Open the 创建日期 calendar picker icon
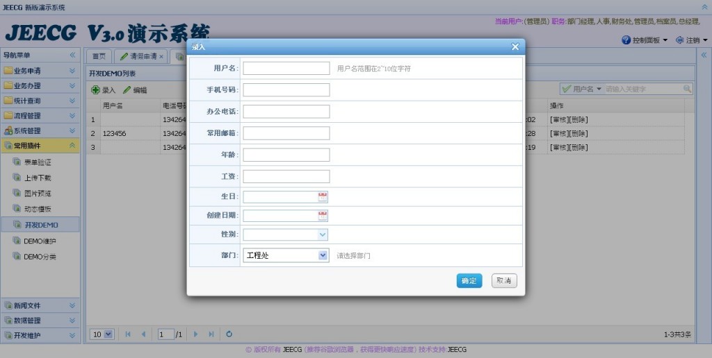The height and width of the screenshot is (358, 712). (323, 216)
